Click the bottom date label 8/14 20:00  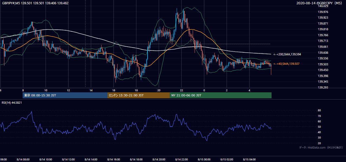pos(159,159)
